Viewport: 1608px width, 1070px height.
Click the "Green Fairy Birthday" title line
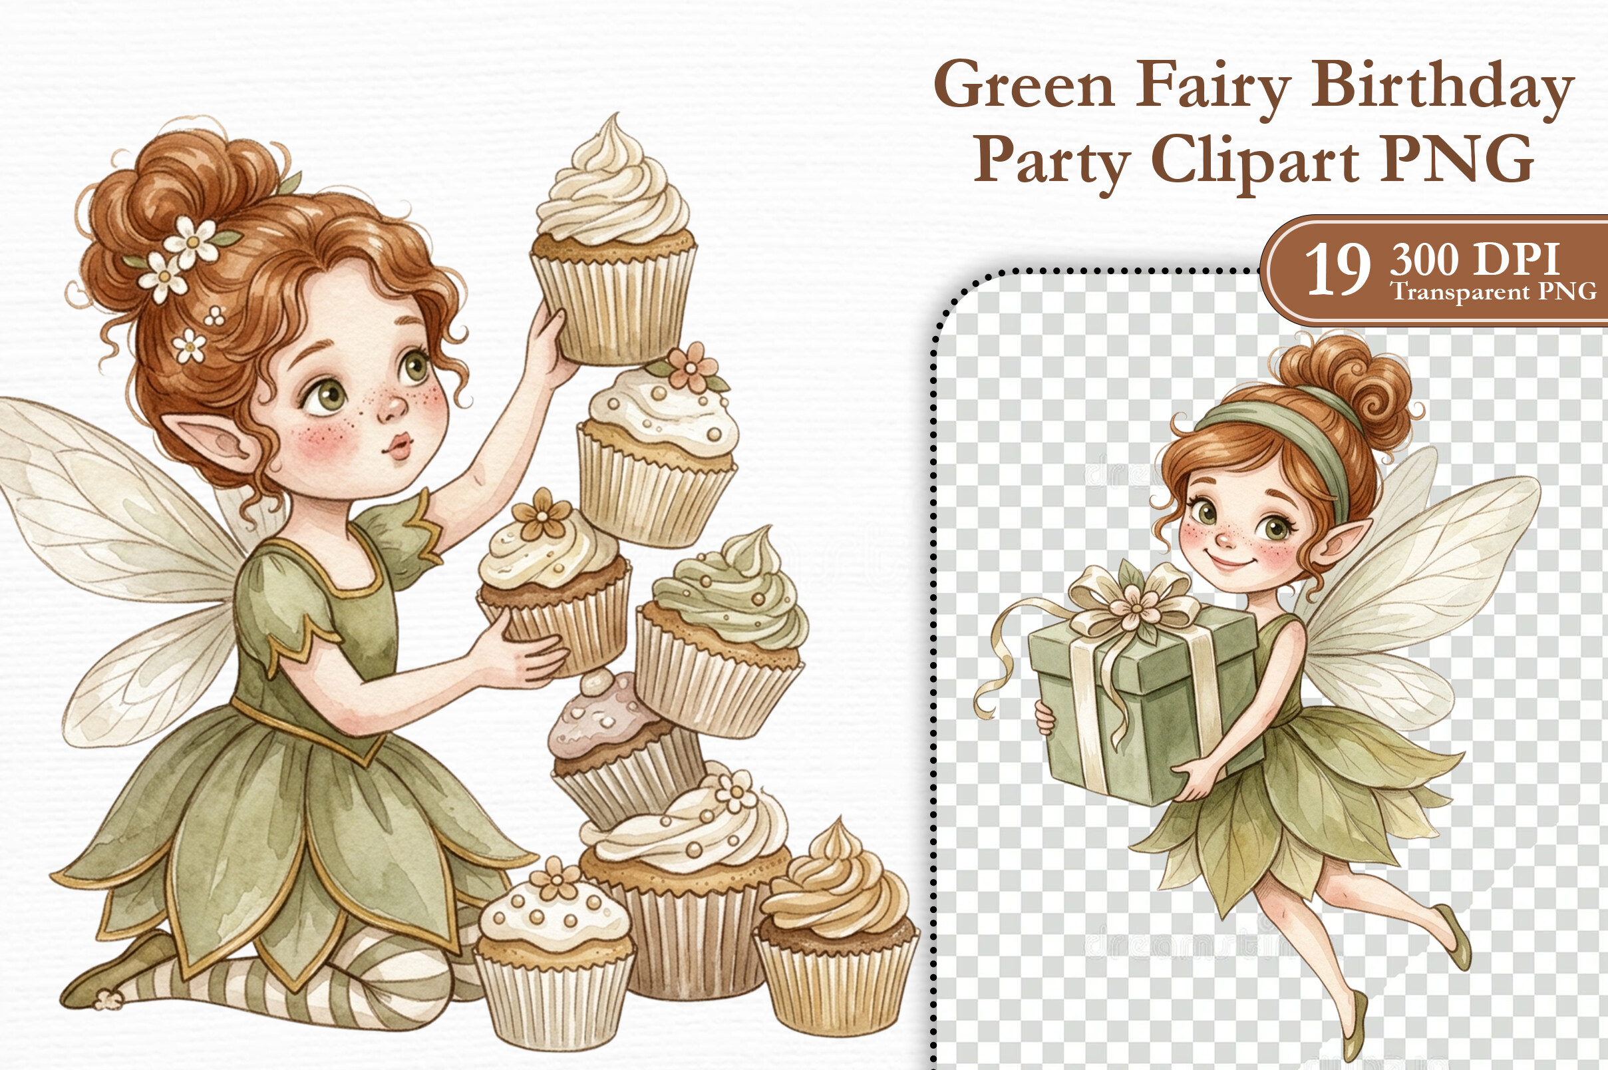click(x=1254, y=89)
